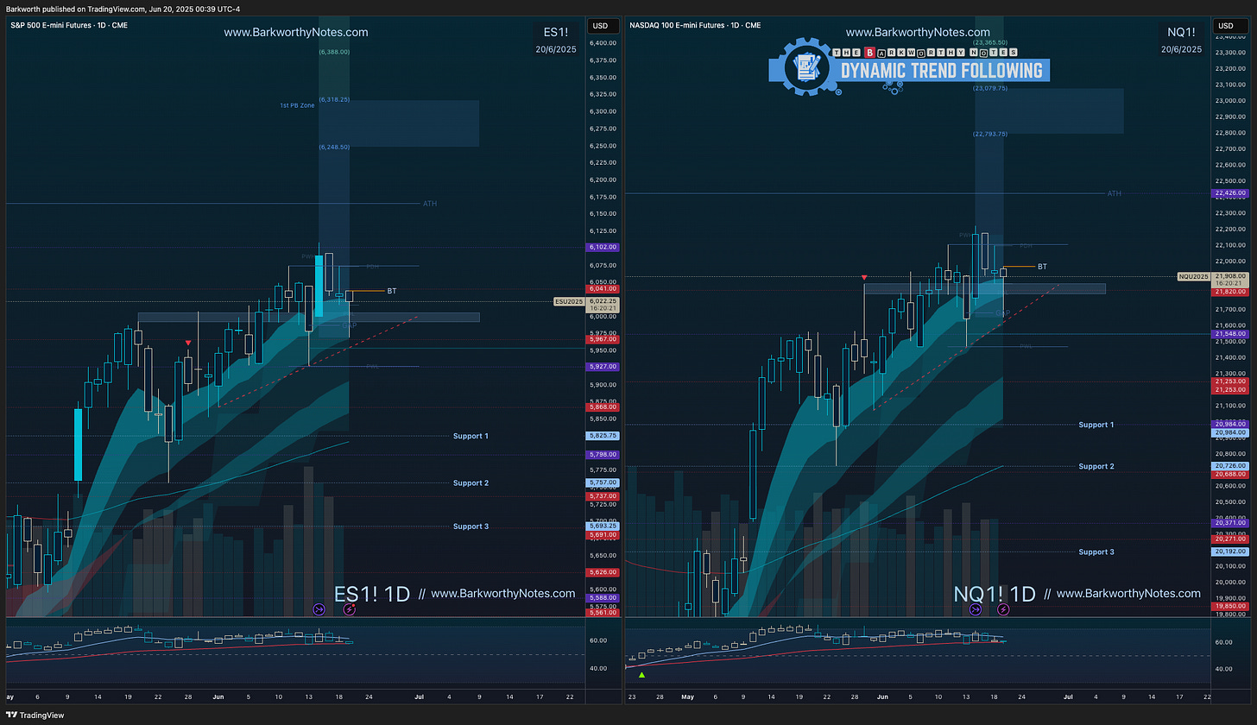Select the red 6,041.00 price label
This screenshot has height=725, width=1257.
pos(602,289)
